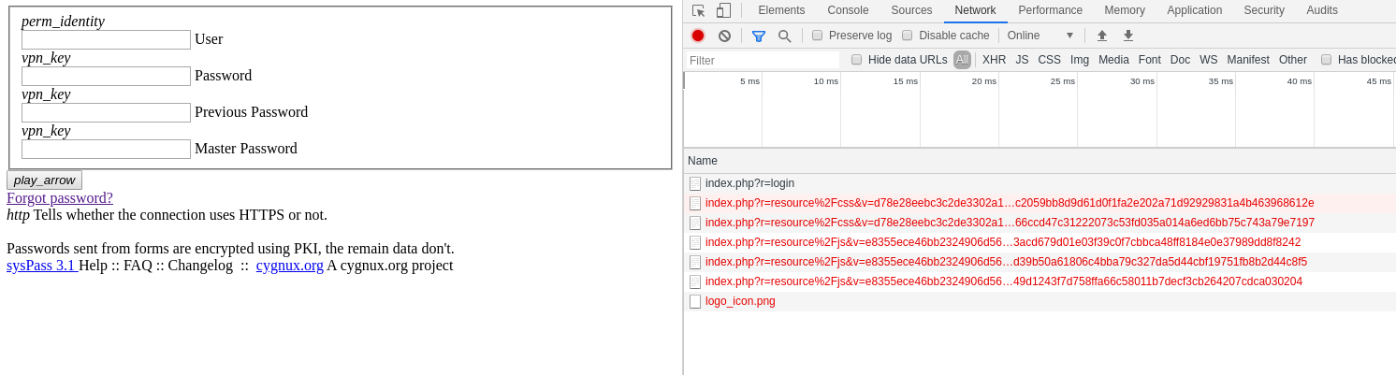Image resolution: width=1396 pixels, height=375 pixels.
Task: Open the Performance tab
Action: click(1050, 10)
